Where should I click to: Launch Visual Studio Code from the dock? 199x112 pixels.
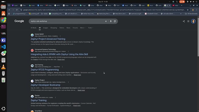click(3, 47)
